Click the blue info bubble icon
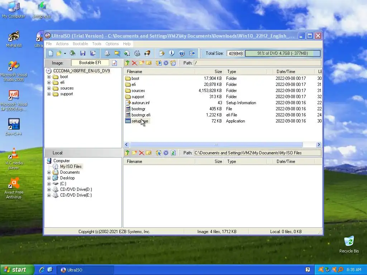367x275 pixels. click(172, 53)
